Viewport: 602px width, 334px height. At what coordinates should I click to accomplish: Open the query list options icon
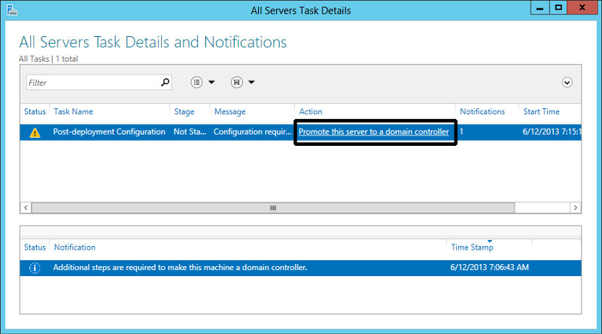click(196, 82)
